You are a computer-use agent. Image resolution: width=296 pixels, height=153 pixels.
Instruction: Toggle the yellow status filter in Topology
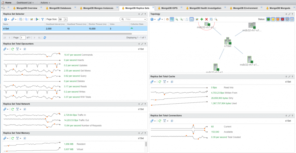273,19
